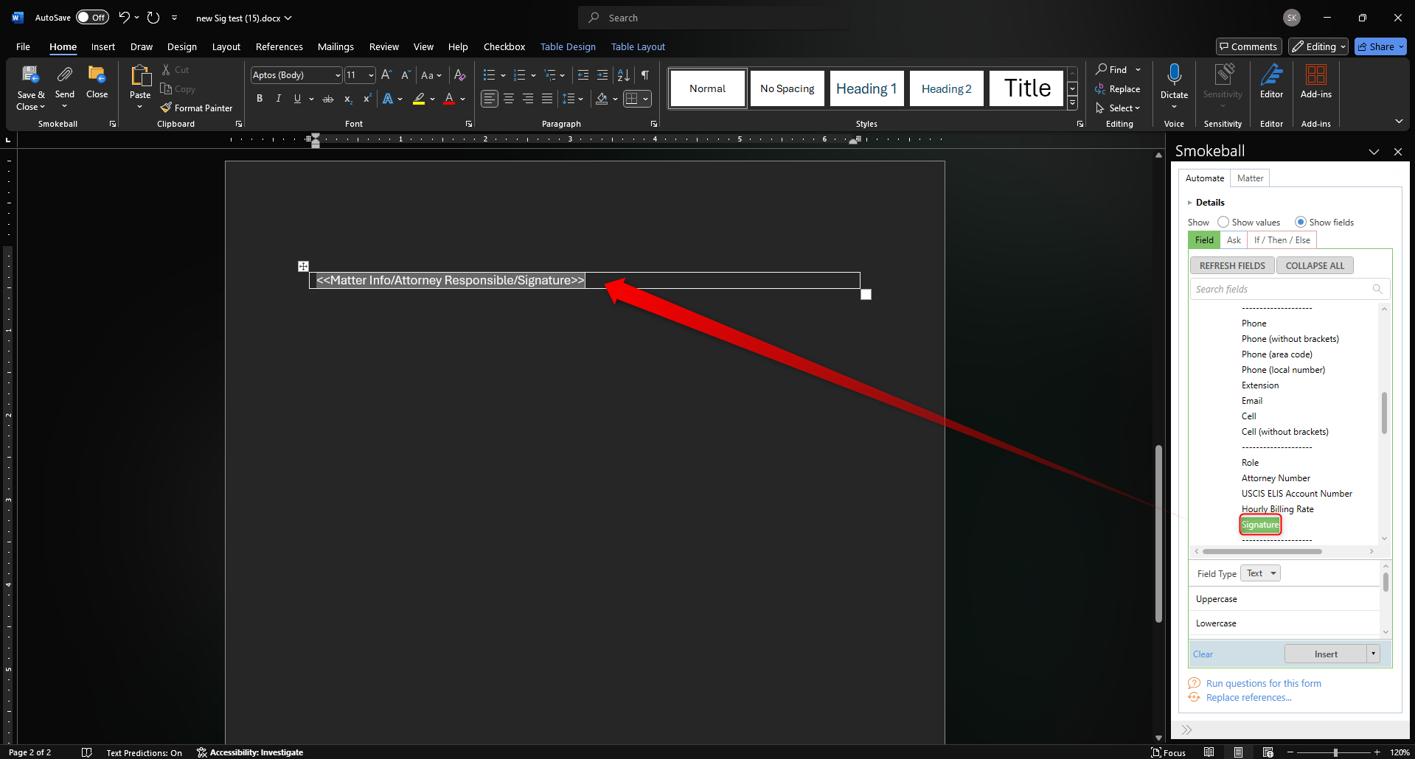Image resolution: width=1415 pixels, height=759 pixels.
Task: Open the References ribbon tab
Action: point(279,46)
